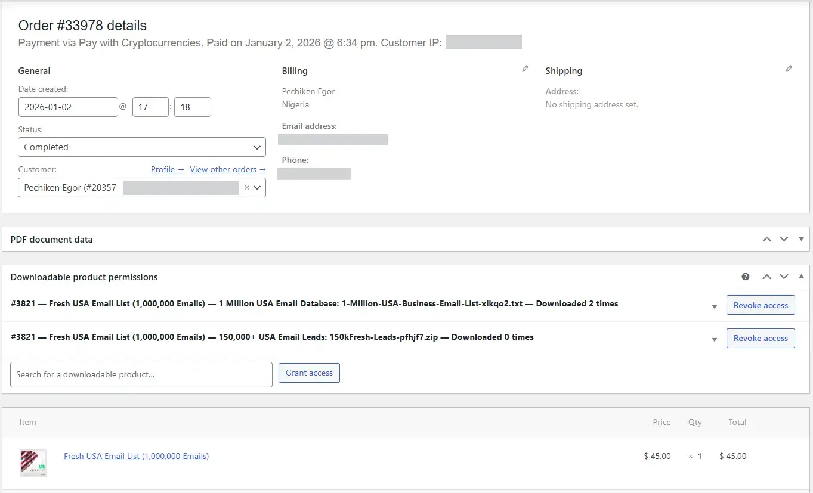Clear the selected customer with × icon

(x=246, y=187)
